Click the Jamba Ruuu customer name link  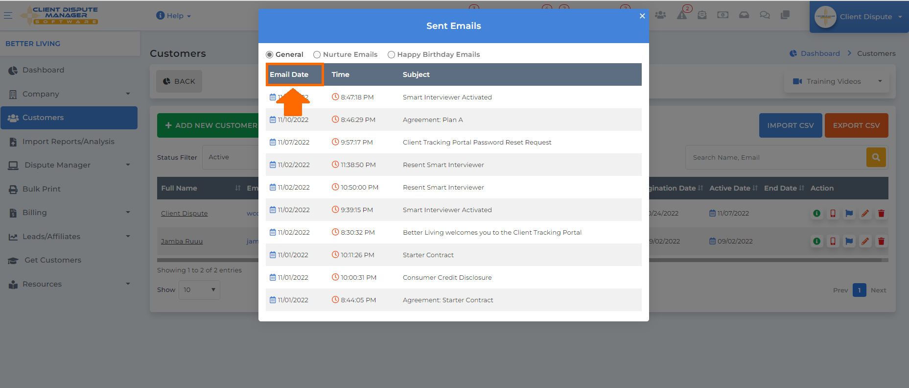182,241
